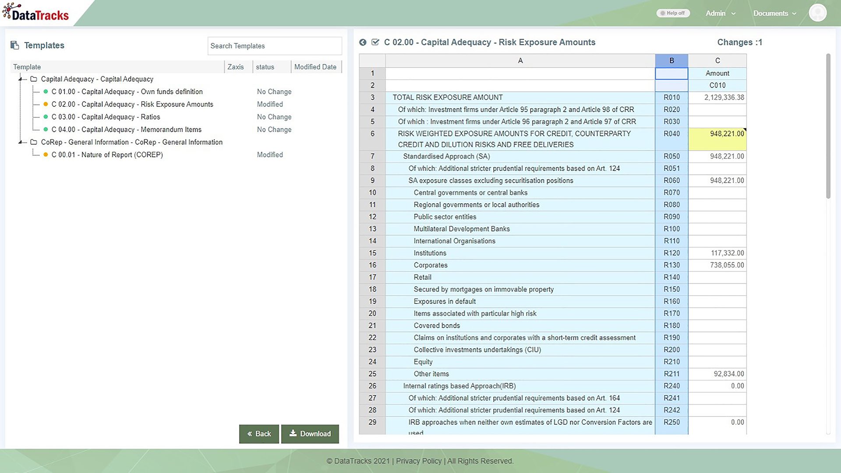Click the Back button

point(259,434)
